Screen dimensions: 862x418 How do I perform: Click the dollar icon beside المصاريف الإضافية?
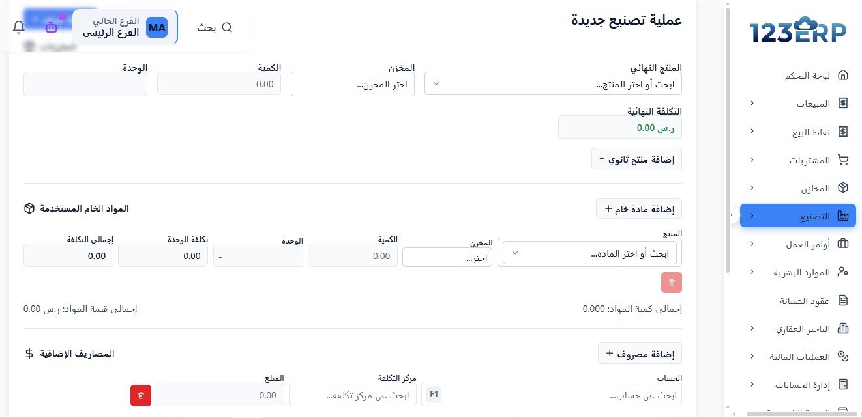[28, 354]
